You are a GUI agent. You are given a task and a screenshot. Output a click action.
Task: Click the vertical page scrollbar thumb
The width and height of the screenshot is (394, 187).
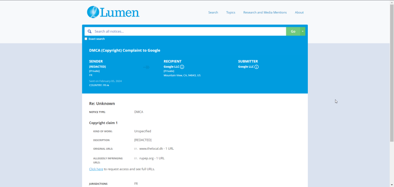click(x=392, y=73)
